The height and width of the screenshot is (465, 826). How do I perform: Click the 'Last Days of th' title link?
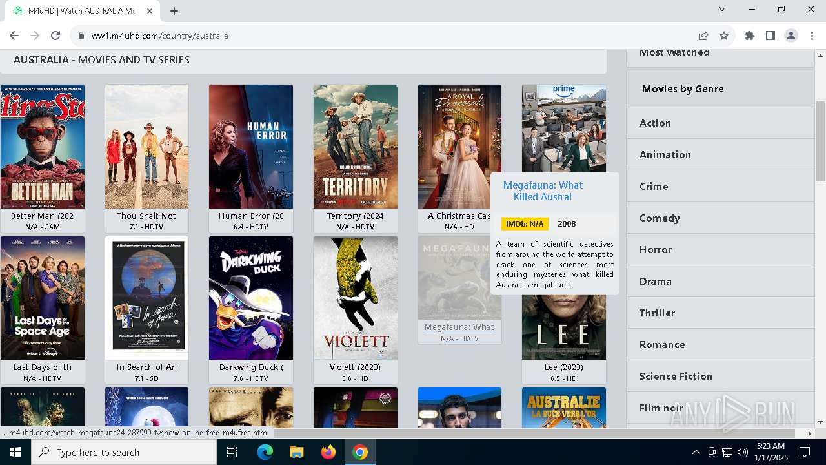point(43,367)
